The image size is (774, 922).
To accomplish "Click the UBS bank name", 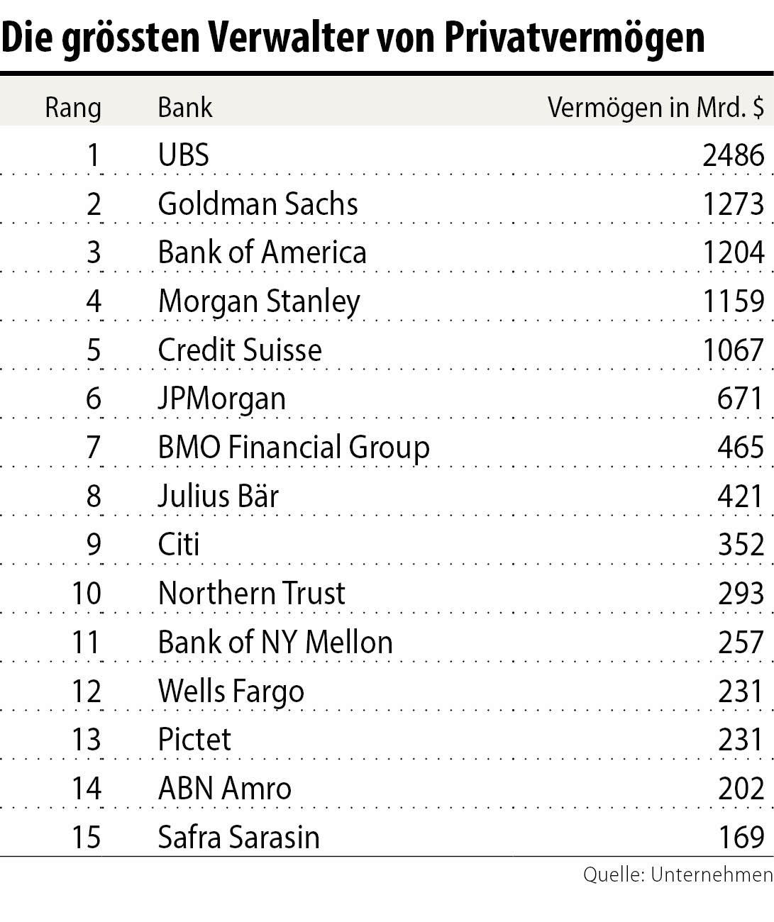I will [x=183, y=155].
